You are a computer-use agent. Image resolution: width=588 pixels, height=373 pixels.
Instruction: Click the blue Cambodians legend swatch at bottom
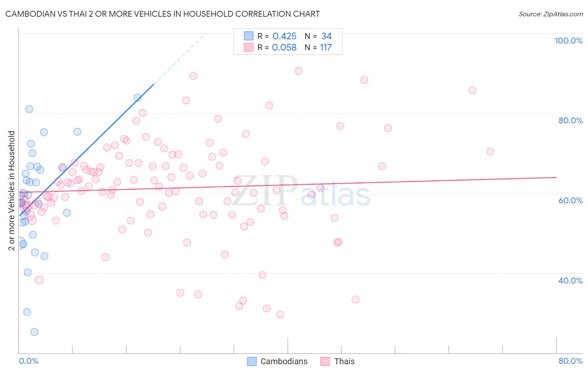[x=252, y=361]
